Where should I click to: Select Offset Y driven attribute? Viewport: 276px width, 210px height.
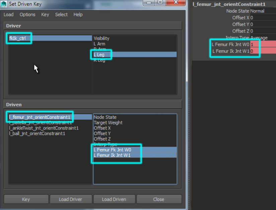tap(135, 133)
